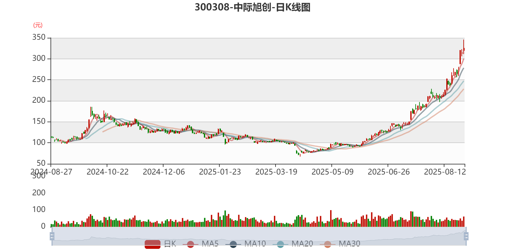This screenshot has width=505, height=252.
Task: Grab the right data zoom slider handle
Action: [466, 236]
